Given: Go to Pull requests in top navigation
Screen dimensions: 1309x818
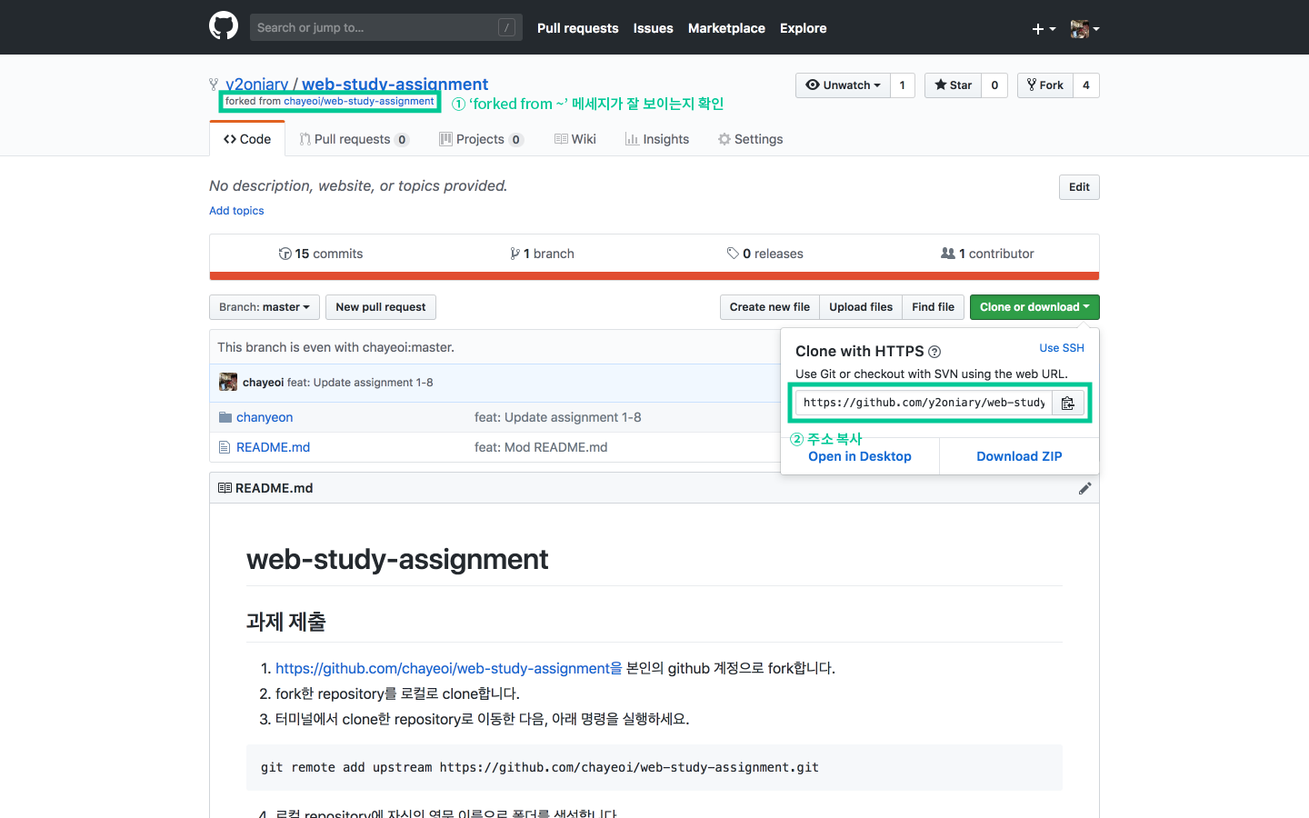Looking at the screenshot, I should pos(577,28).
